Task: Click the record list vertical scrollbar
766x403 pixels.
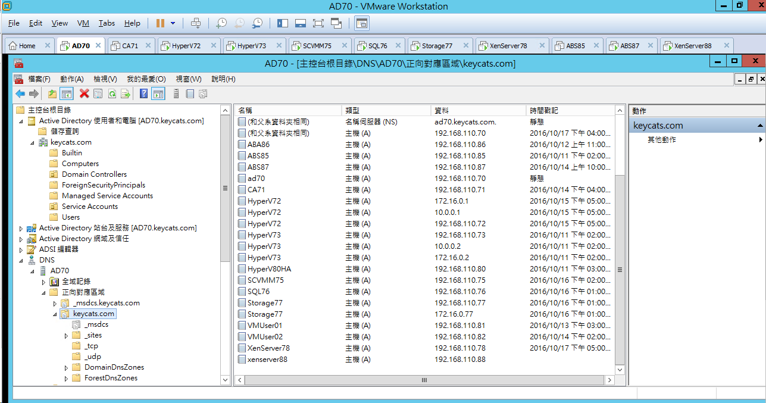Action: (620, 269)
